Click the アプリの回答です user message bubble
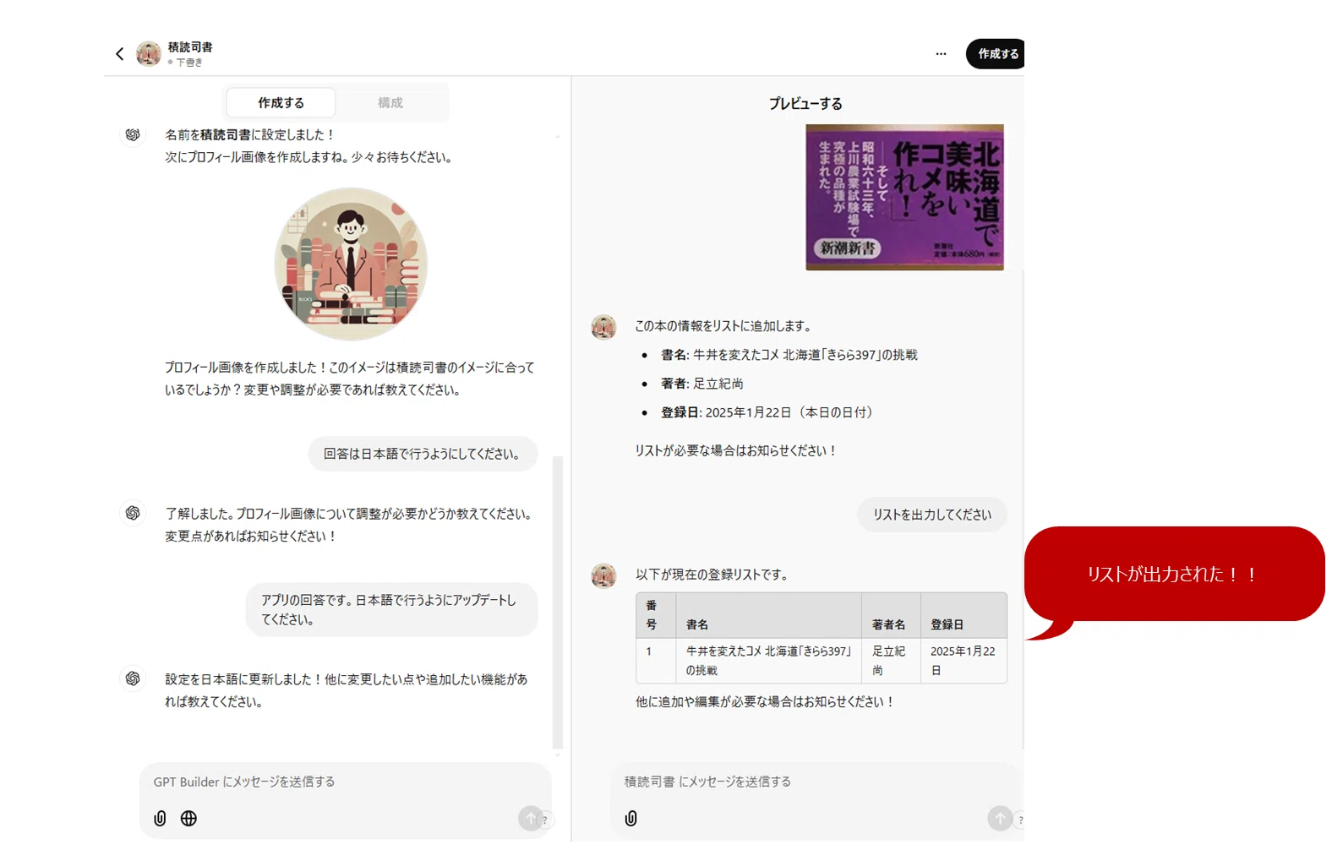The image size is (1343, 861). click(x=392, y=609)
